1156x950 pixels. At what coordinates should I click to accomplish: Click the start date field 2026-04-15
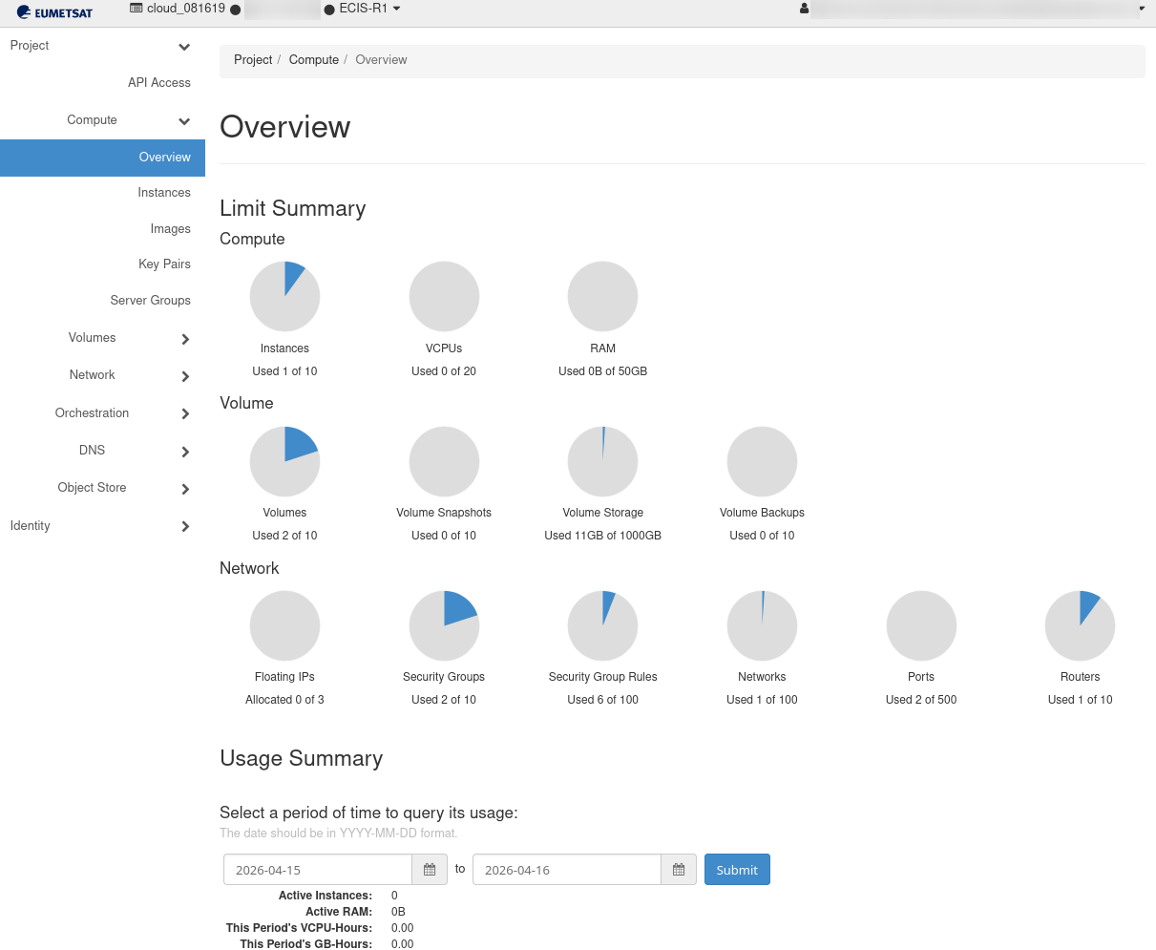318,870
